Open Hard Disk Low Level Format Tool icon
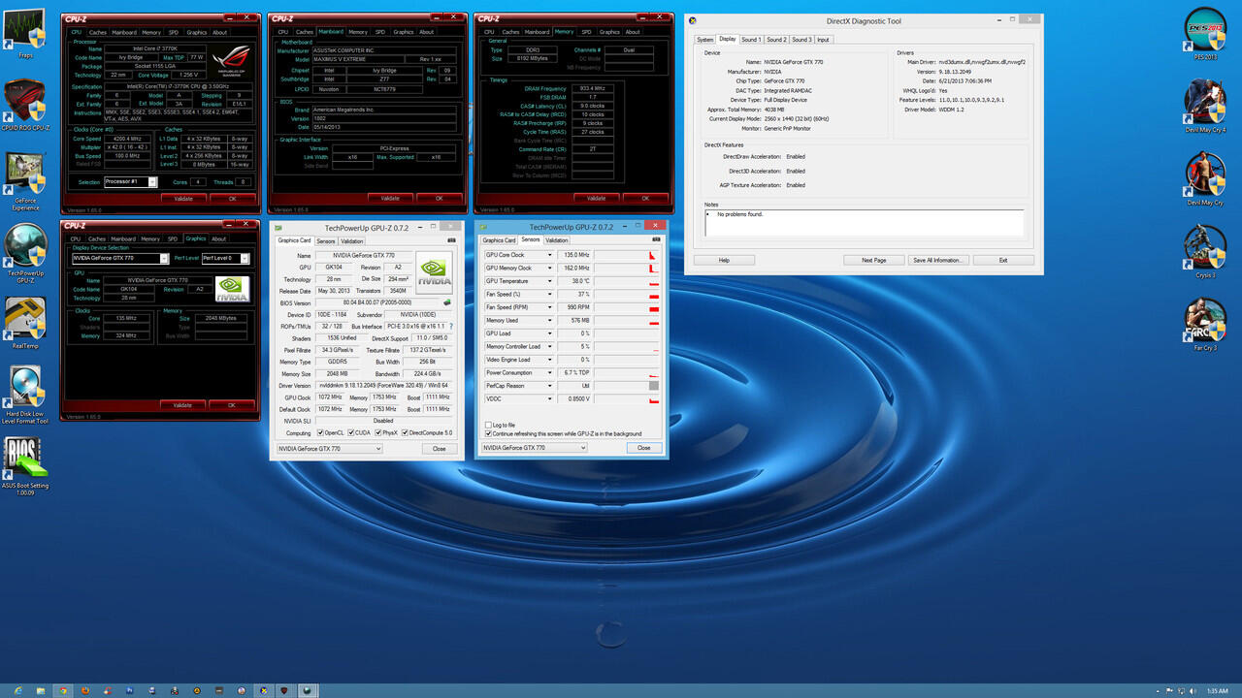The width and height of the screenshot is (1242, 698). point(26,396)
